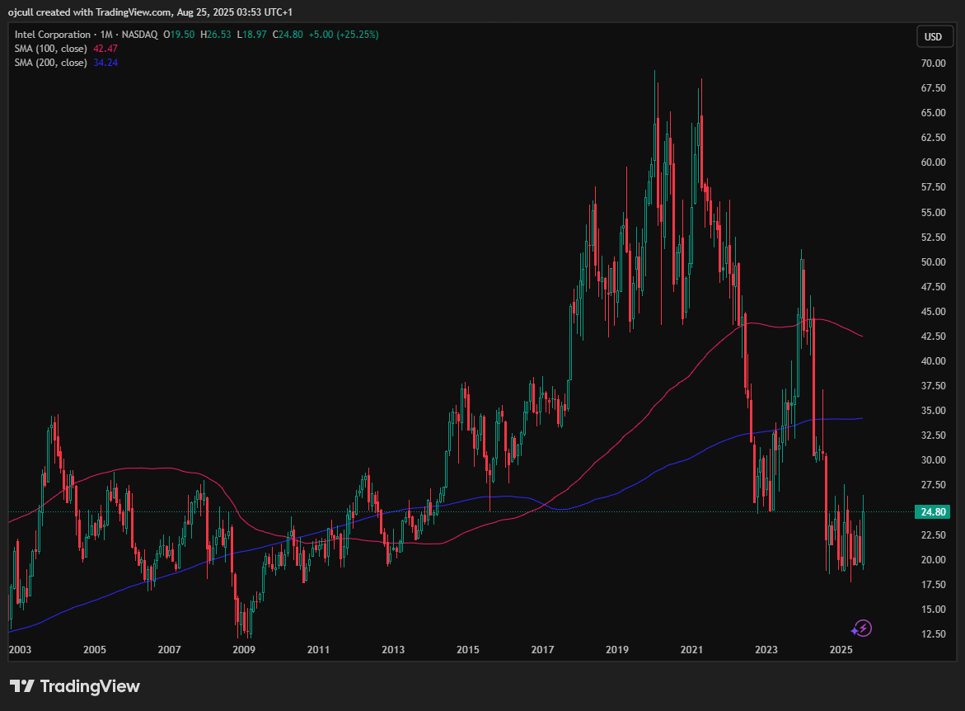Image resolution: width=965 pixels, height=711 pixels.
Task: Click the SMA 100 value 42.47
Action: click(105, 49)
